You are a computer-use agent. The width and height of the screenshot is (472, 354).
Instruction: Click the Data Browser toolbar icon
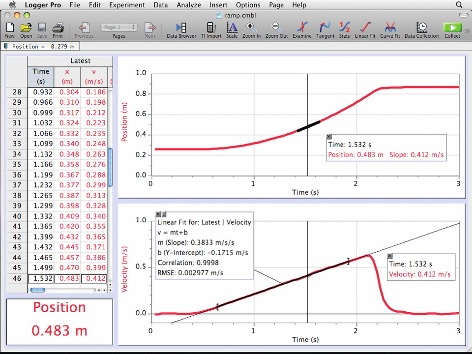coord(181,28)
